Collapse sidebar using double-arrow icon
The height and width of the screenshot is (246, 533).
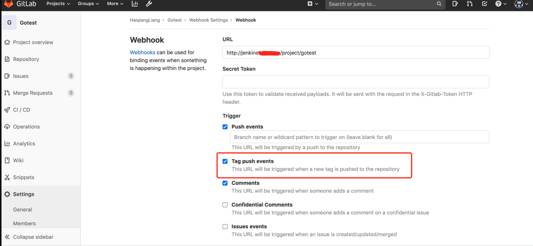(x=7, y=237)
